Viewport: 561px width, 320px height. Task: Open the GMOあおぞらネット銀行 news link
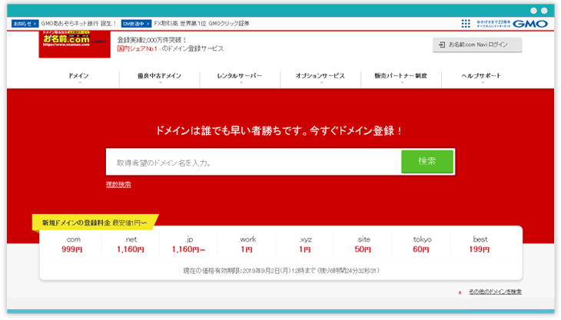[78, 24]
